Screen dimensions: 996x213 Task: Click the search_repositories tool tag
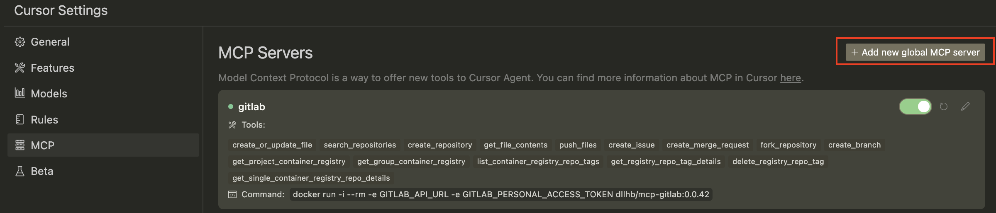(360, 145)
